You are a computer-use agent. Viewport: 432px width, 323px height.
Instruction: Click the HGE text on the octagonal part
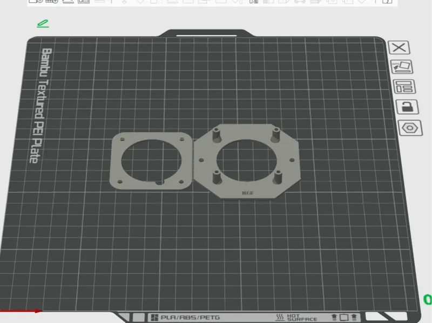pyautogui.click(x=247, y=193)
